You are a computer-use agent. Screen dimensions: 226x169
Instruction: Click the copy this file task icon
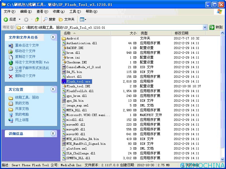pos(11,57)
